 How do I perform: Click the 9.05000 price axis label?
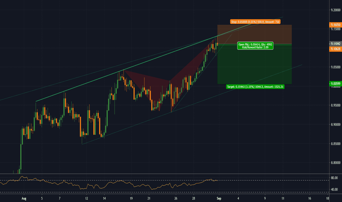[335, 67]
